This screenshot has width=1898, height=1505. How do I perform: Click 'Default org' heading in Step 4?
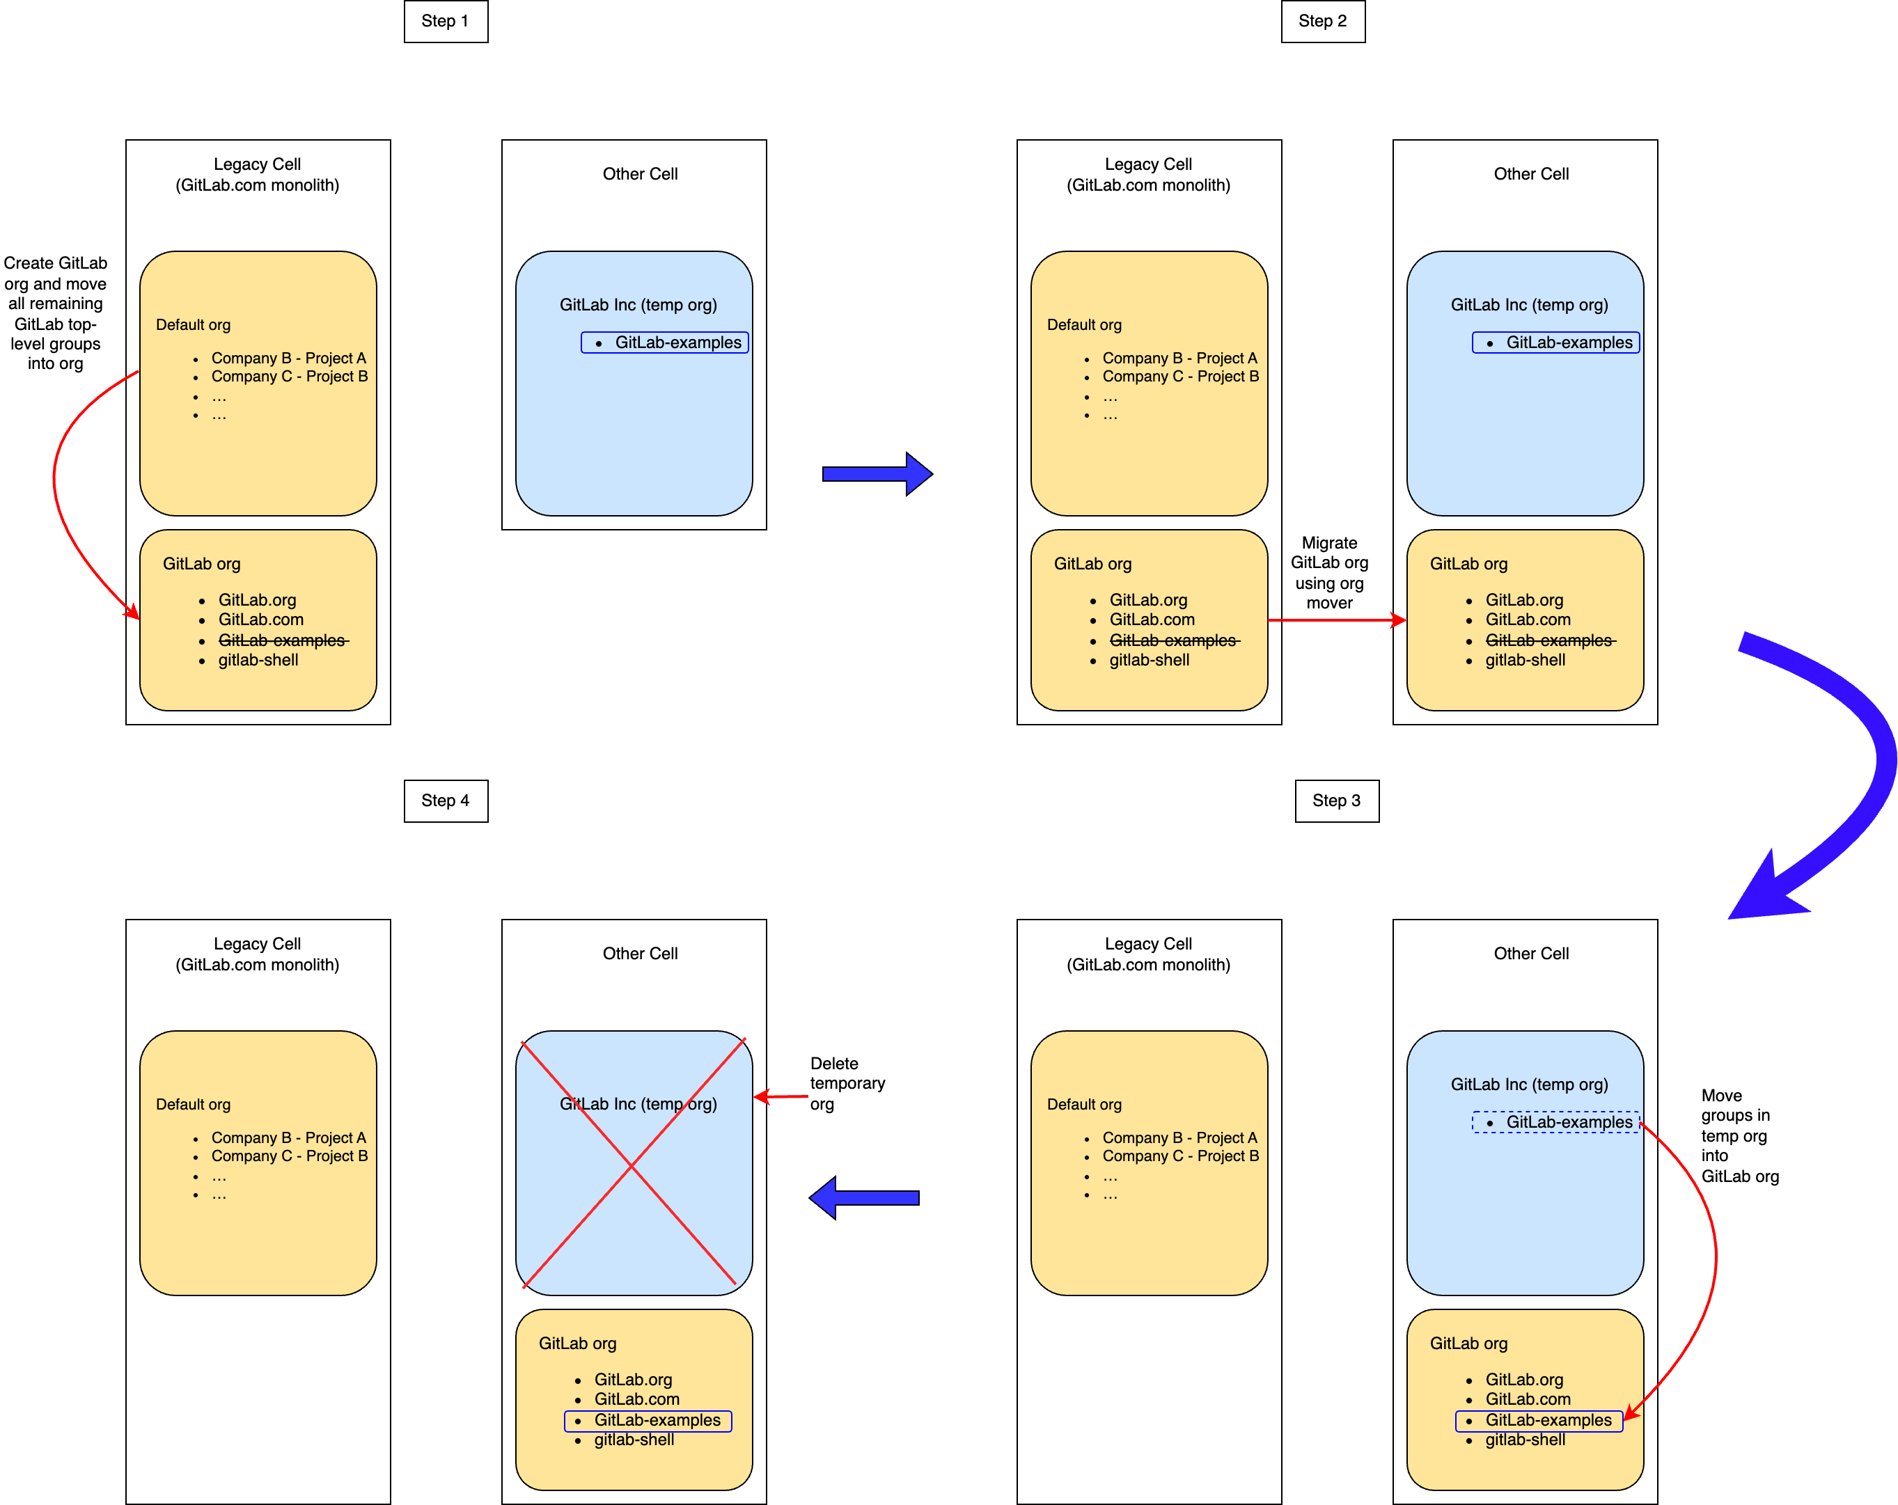193,1105
